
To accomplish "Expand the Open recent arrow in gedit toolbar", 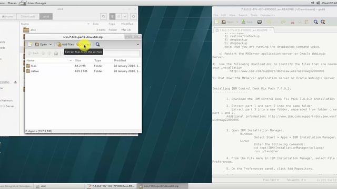I will coord(237,22).
